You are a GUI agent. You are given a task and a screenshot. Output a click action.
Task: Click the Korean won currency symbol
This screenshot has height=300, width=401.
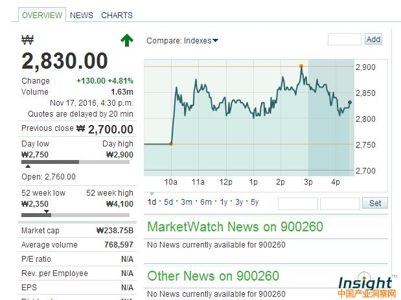[27, 40]
